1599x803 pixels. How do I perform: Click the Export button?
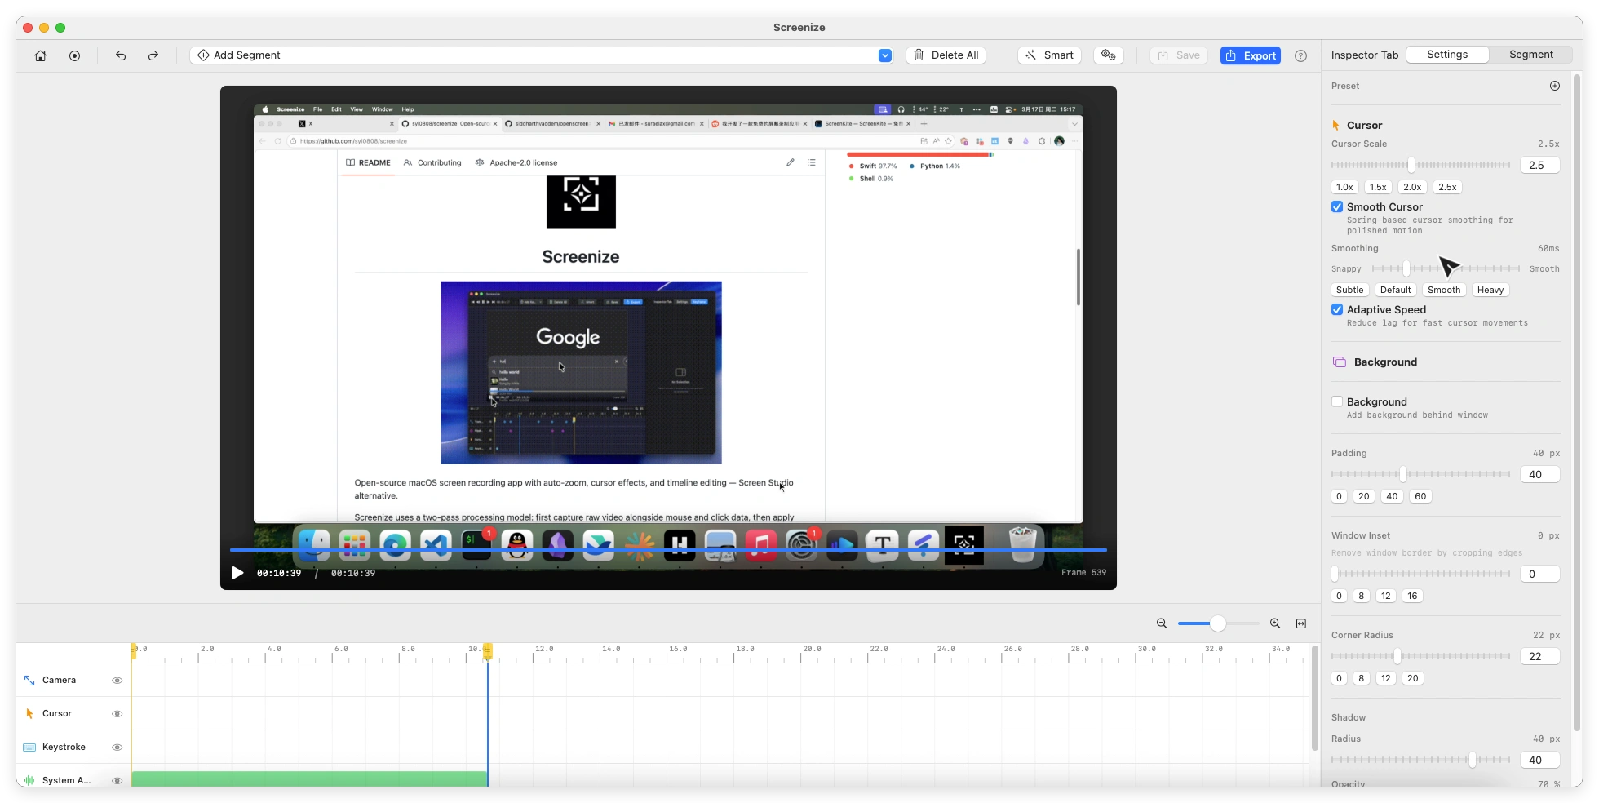(1250, 55)
